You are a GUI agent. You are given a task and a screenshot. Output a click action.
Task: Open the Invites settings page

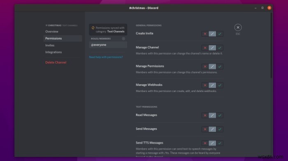[x=63, y=45]
